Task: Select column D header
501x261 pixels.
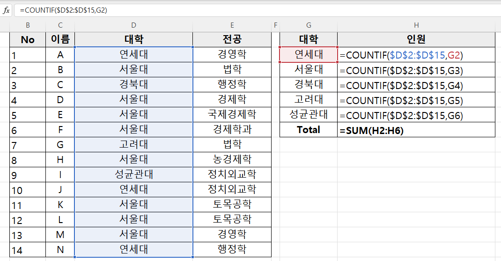Action: click(133, 25)
